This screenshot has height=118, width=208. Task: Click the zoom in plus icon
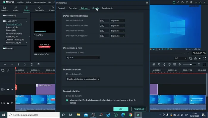(x=199, y=64)
